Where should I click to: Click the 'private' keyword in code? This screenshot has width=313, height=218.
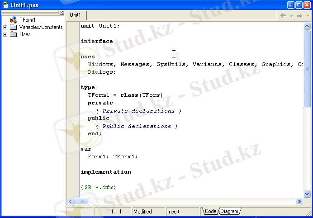click(x=100, y=103)
